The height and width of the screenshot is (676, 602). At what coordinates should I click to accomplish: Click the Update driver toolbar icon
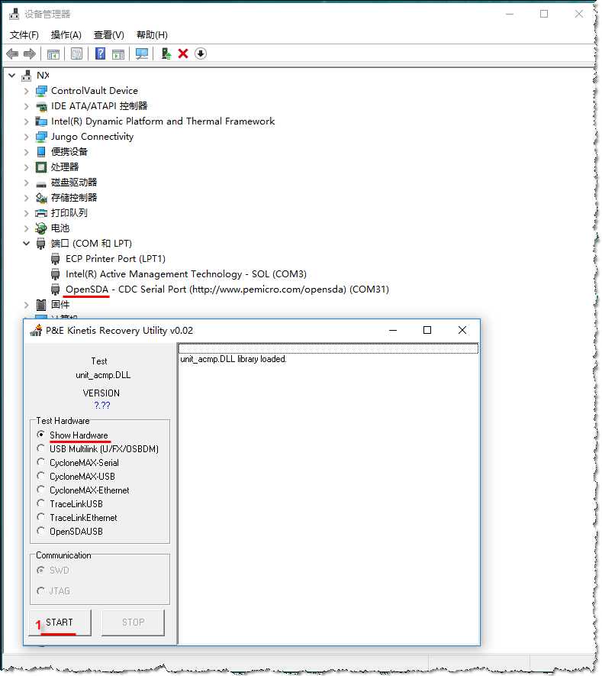point(166,54)
